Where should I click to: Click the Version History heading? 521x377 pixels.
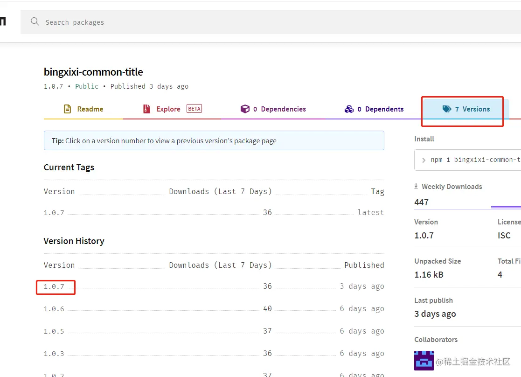[74, 241]
